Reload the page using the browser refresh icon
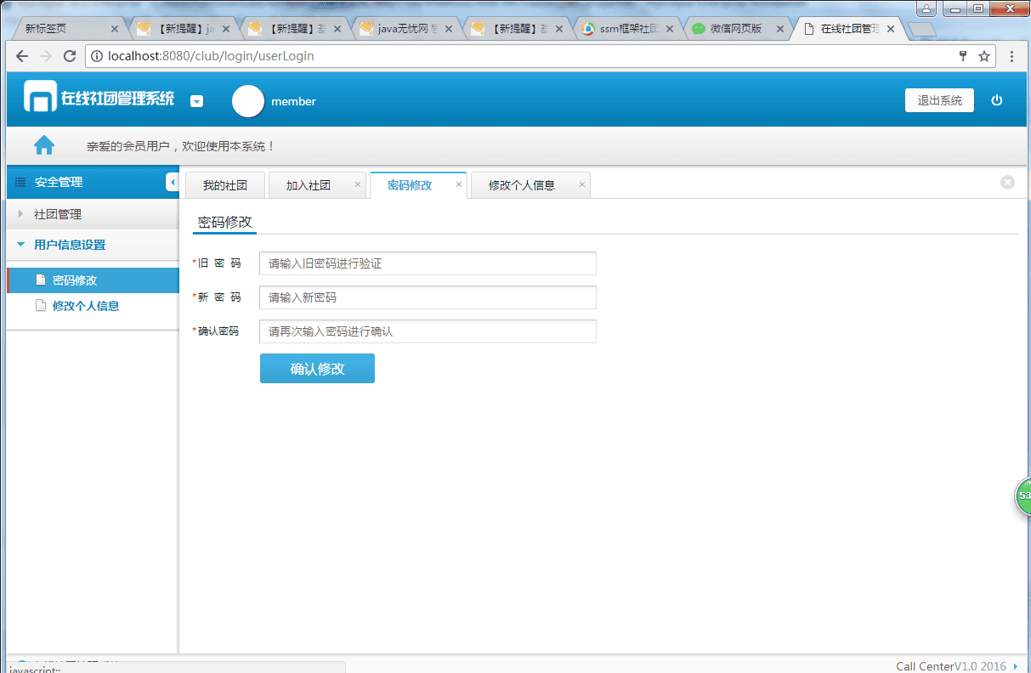 (x=70, y=56)
